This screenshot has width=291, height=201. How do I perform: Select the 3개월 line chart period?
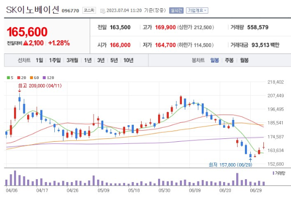click(x=72, y=60)
